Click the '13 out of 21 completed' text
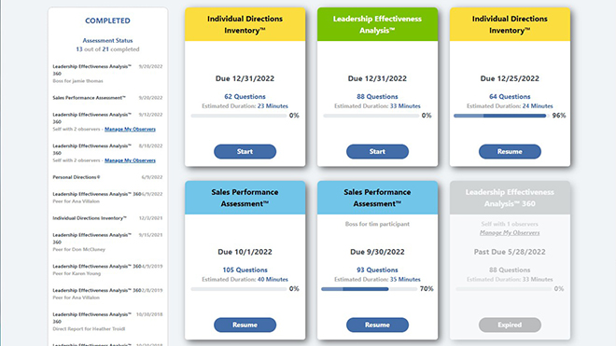The width and height of the screenshot is (616, 346). pyautogui.click(x=107, y=49)
